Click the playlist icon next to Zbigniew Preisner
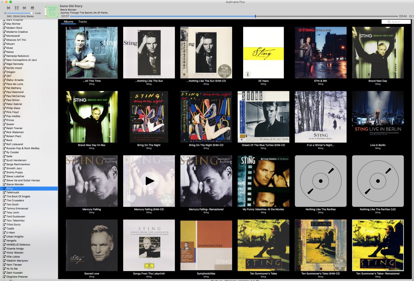 [4, 277]
